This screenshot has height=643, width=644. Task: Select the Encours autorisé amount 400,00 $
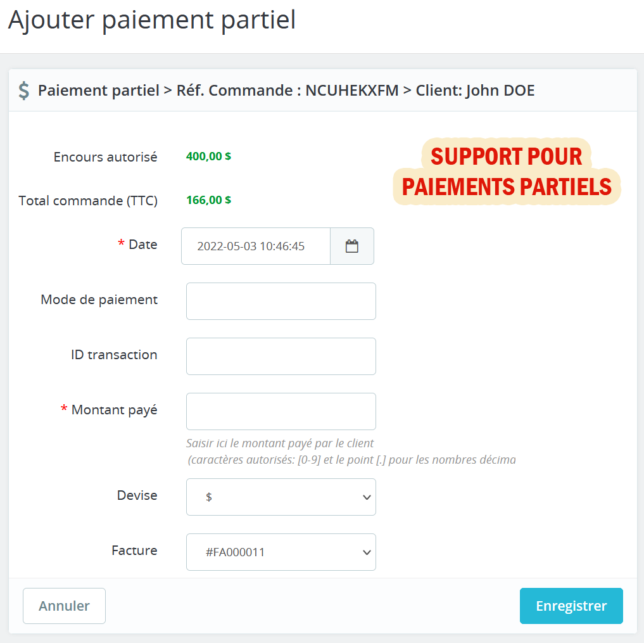coord(208,156)
